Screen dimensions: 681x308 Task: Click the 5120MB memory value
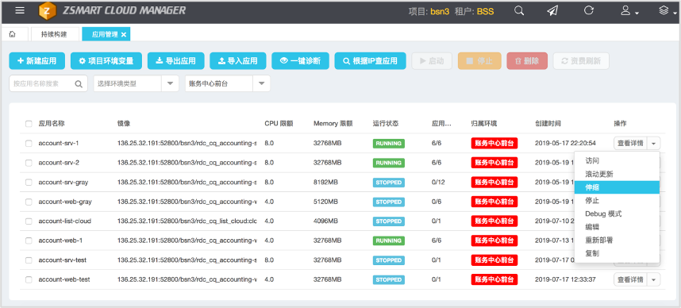(x=325, y=202)
